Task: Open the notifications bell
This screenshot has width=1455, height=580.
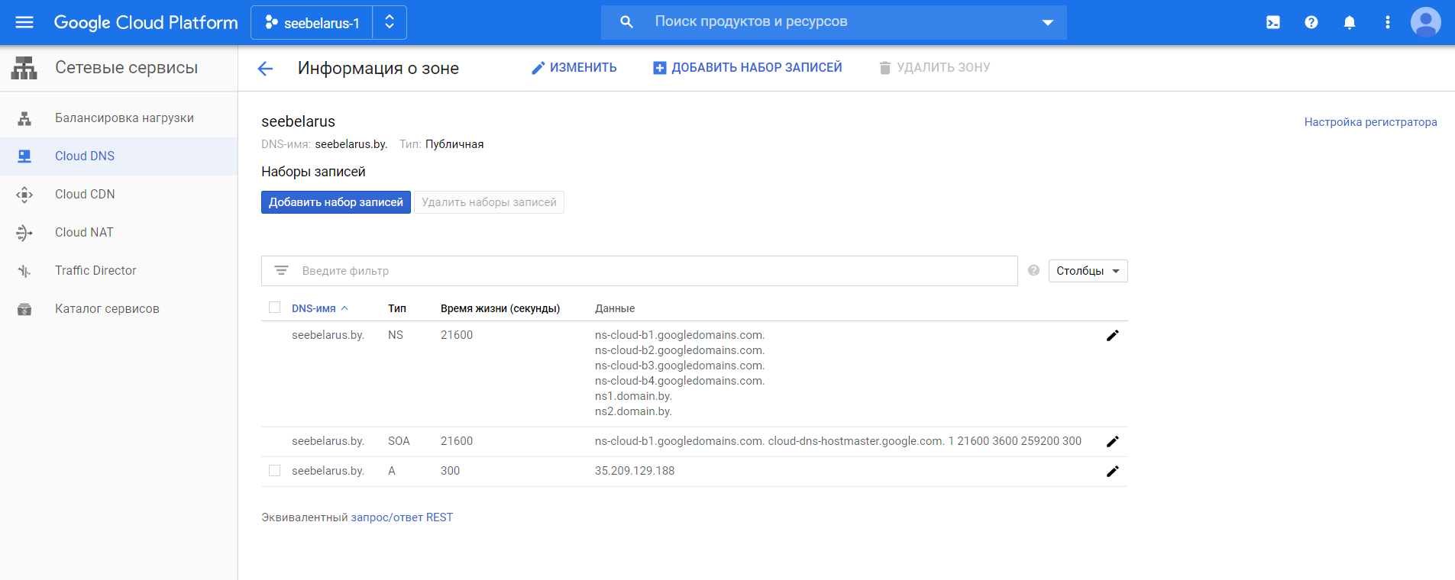Action: point(1350,23)
